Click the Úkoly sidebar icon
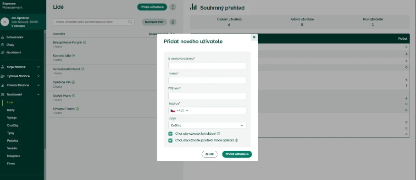Screen dimensions: 416x180 pyautogui.click(x=3, y=45)
